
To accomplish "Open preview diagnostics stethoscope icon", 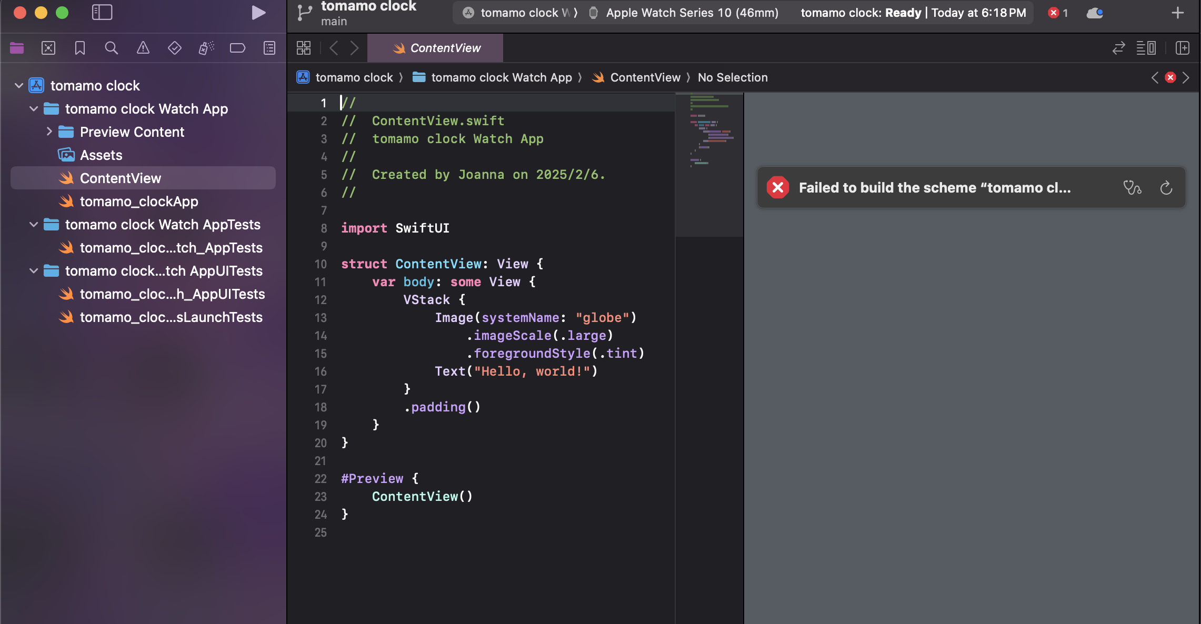I will pyautogui.click(x=1132, y=188).
